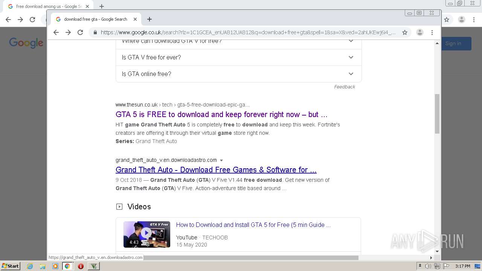Go back in the front Chrome window

tap(56, 32)
